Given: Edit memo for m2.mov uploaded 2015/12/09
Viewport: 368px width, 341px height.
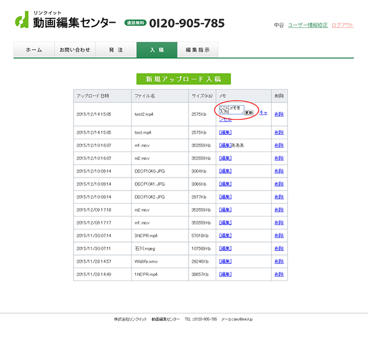Looking at the screenshot, I should tap(225, 210).
